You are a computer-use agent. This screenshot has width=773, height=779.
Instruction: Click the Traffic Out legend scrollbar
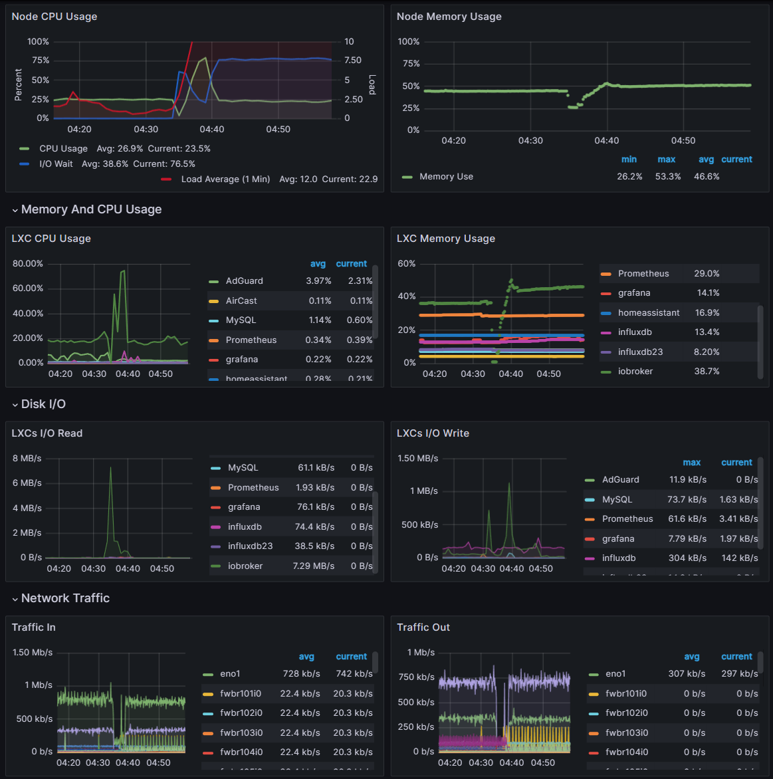tap(760, 663)
